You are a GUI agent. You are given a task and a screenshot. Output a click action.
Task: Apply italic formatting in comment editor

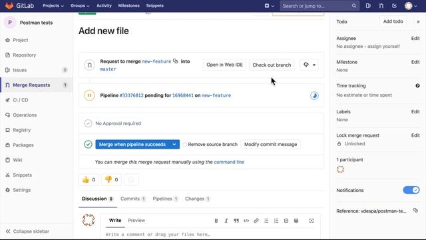point(226,221)
